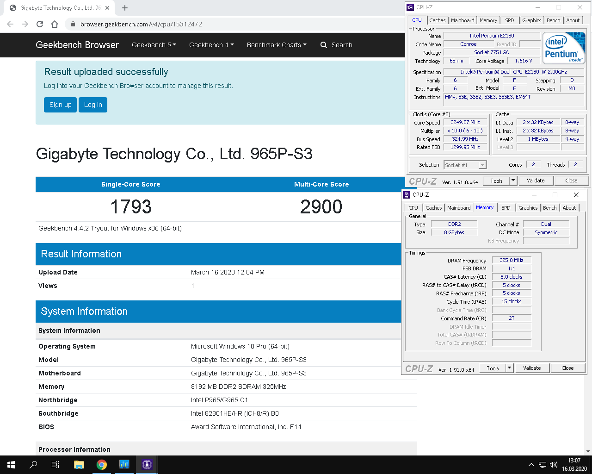Screen dimensions: 592x474
Task: Click Log in button
Action: tap(93, 105)
